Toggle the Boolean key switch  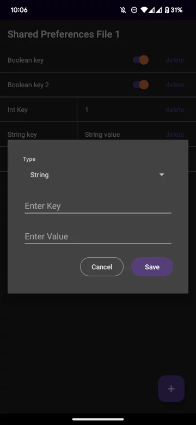(141, 60)
